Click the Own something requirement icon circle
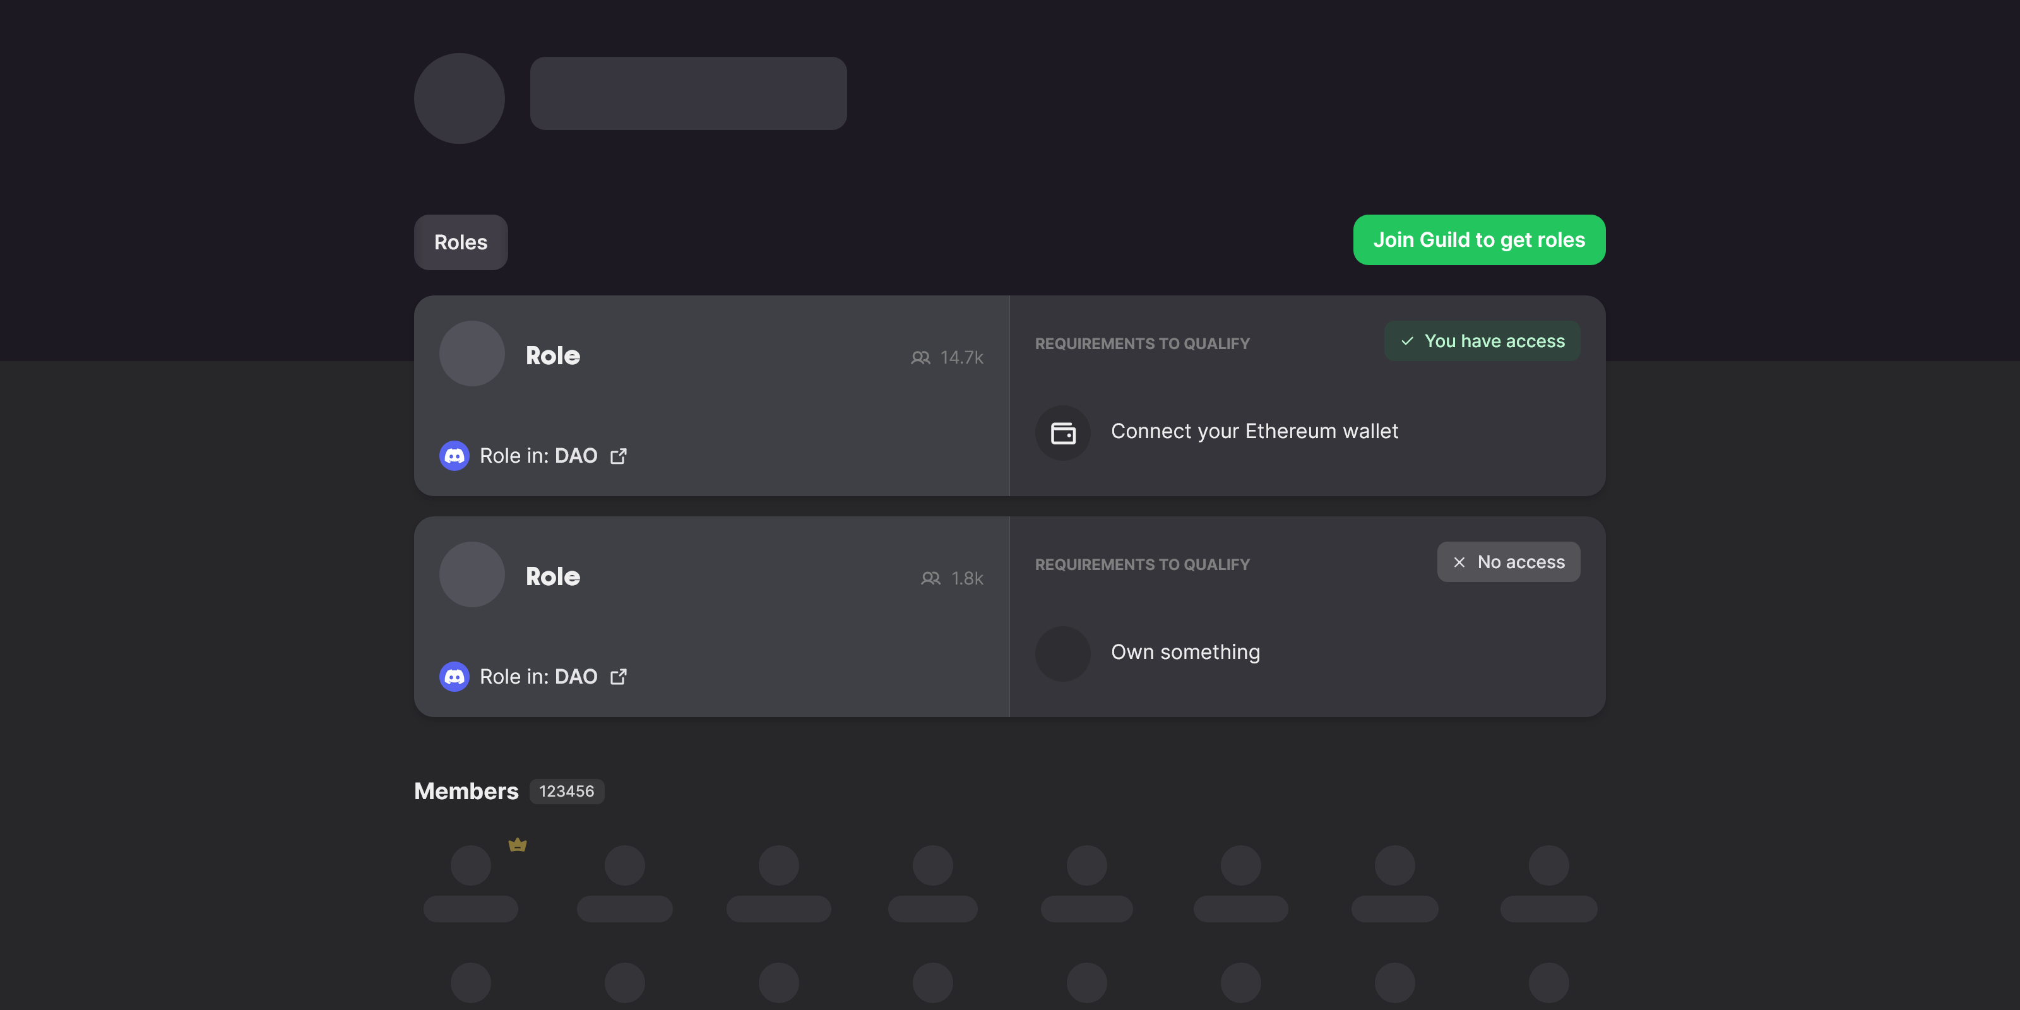2020x1010 pixels. (x=1062, y=653)
